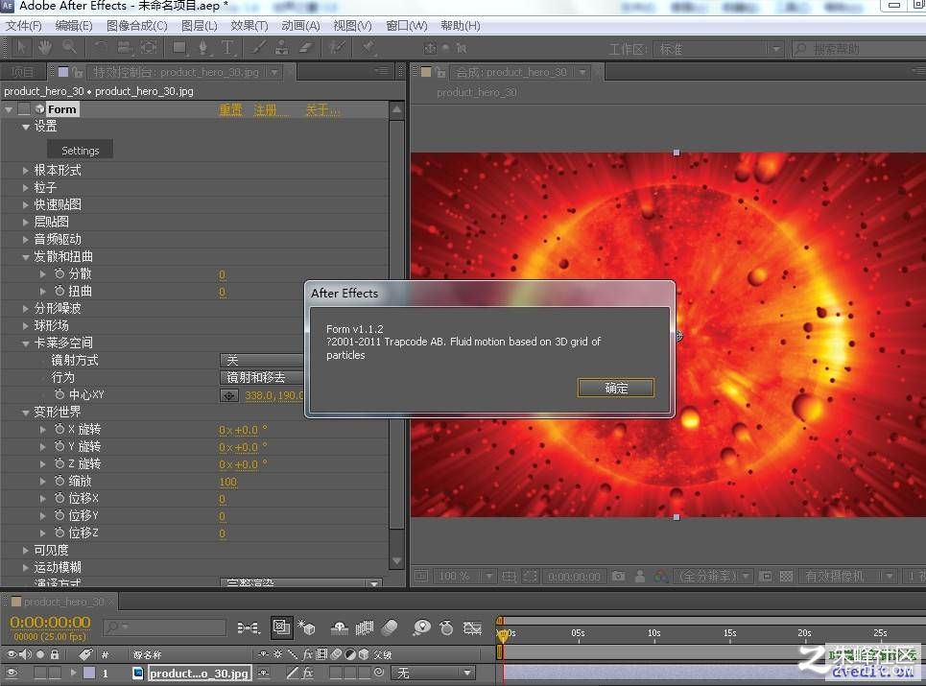Click the motion blur icon in timeline

click(390, 627)
